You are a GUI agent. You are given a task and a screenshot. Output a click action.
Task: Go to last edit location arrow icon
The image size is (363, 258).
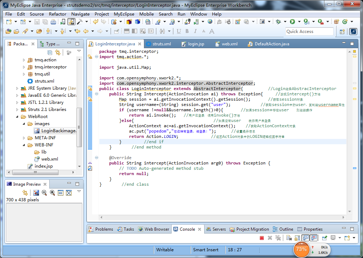pos(77,31)
